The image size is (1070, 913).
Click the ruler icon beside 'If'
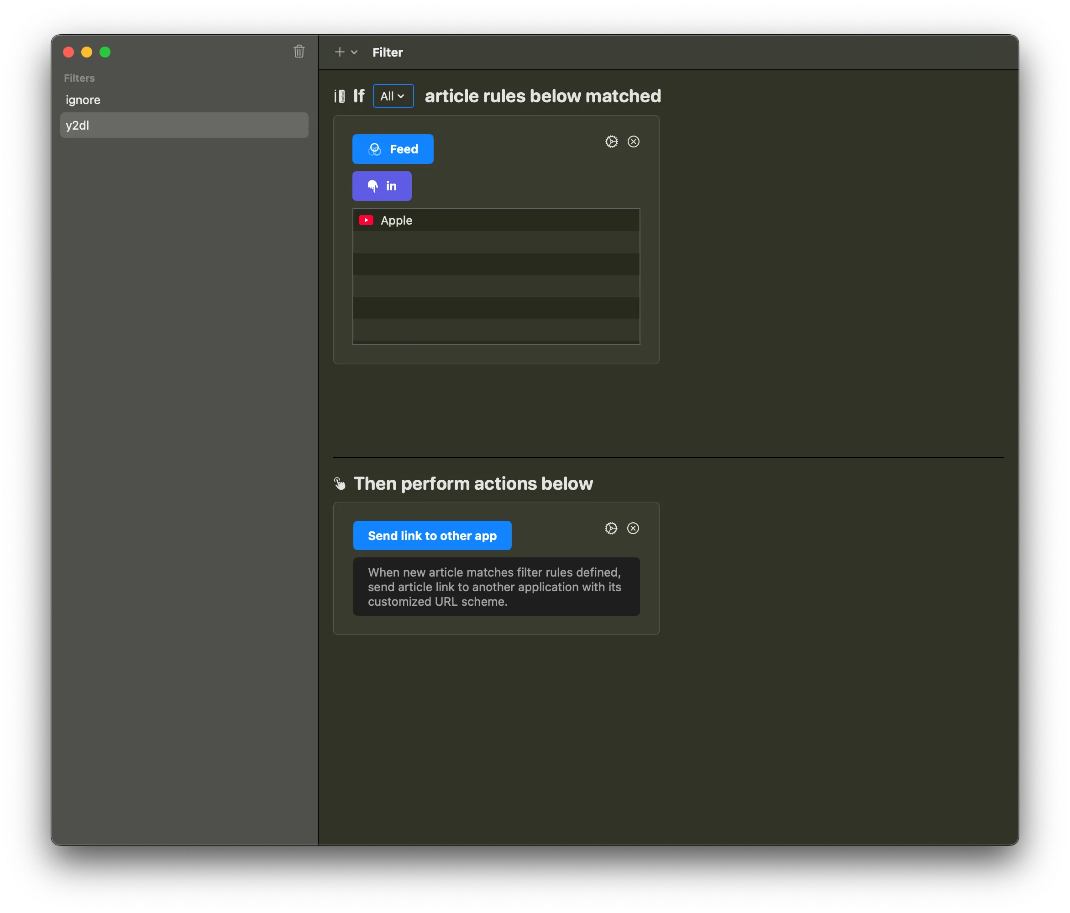coord(339,95)
